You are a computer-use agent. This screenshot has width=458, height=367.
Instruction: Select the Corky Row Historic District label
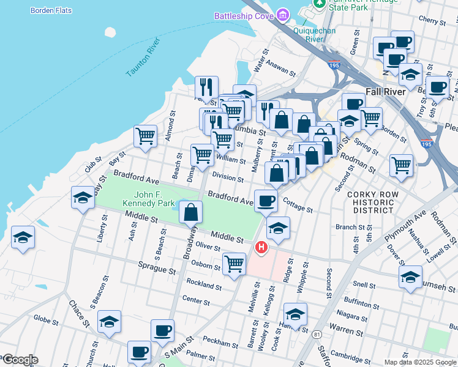click(x=373, y=202)
